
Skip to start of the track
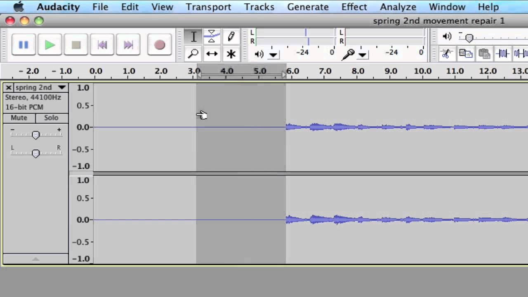(102, 45)
